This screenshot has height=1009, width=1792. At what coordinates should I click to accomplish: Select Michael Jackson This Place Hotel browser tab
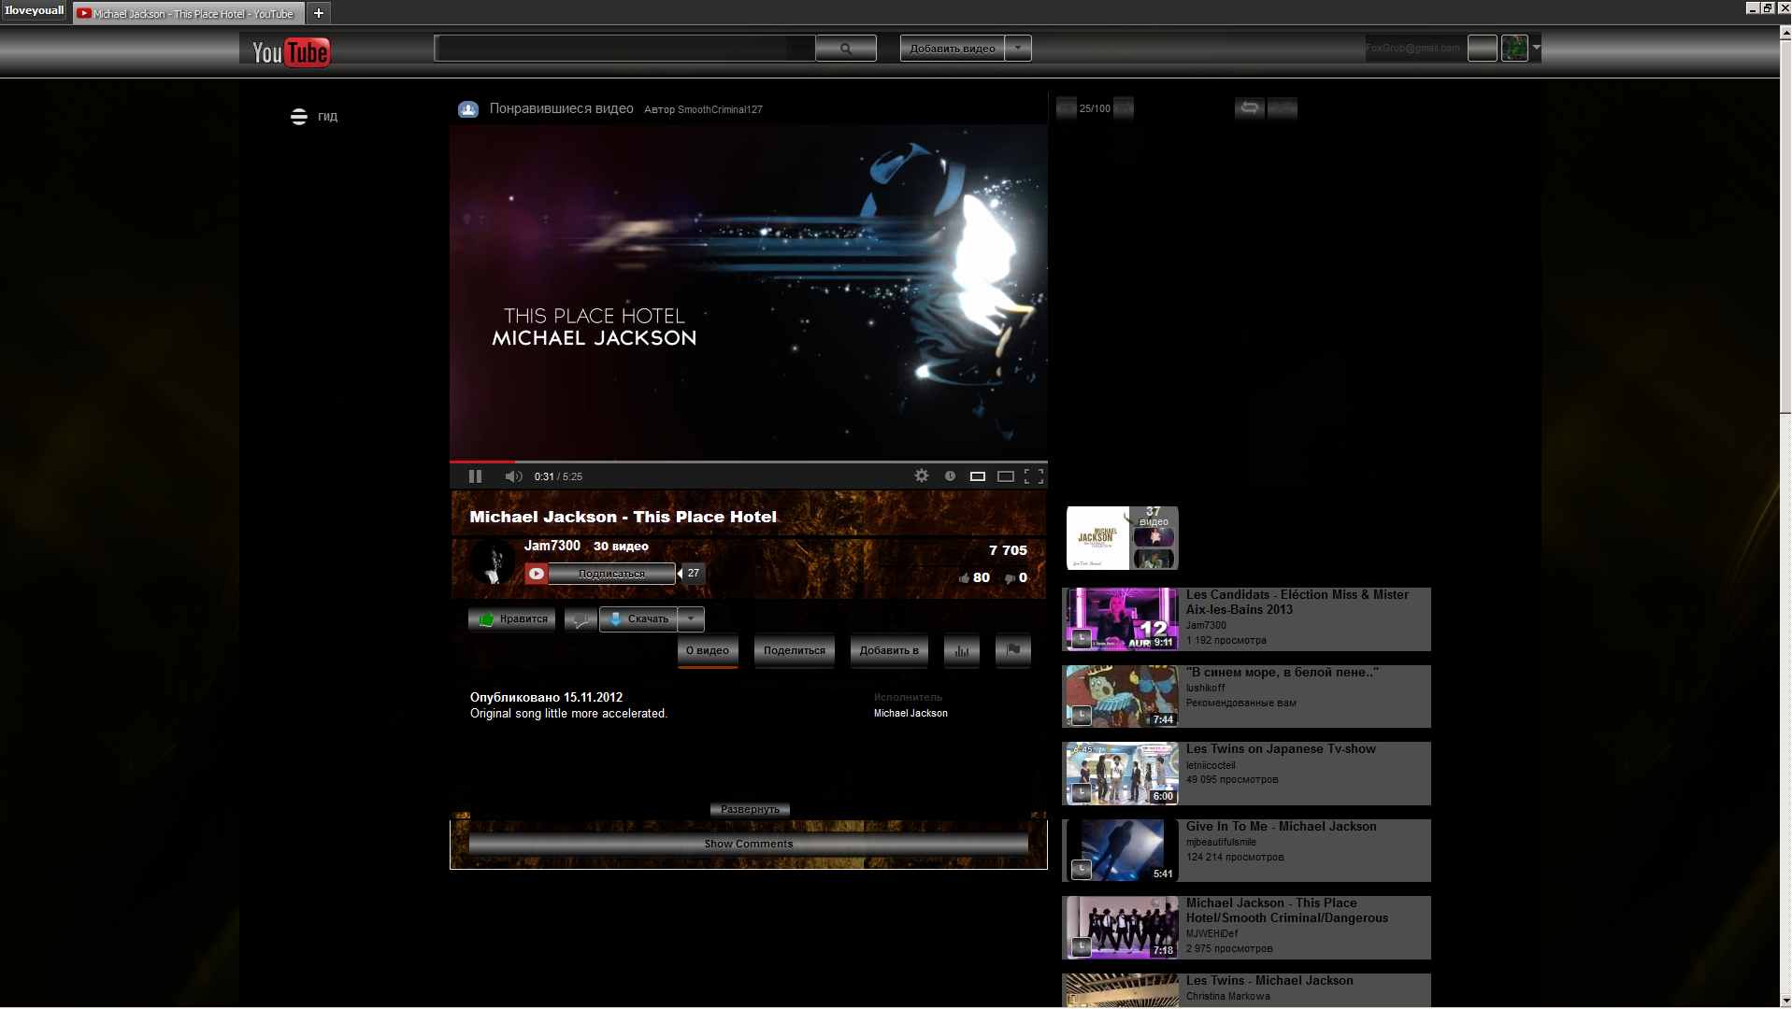tap(188, 13)
